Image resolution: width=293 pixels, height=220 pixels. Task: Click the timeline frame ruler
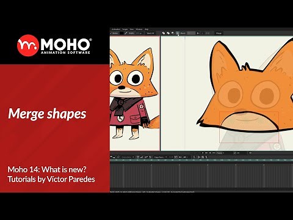coord(201,160)
